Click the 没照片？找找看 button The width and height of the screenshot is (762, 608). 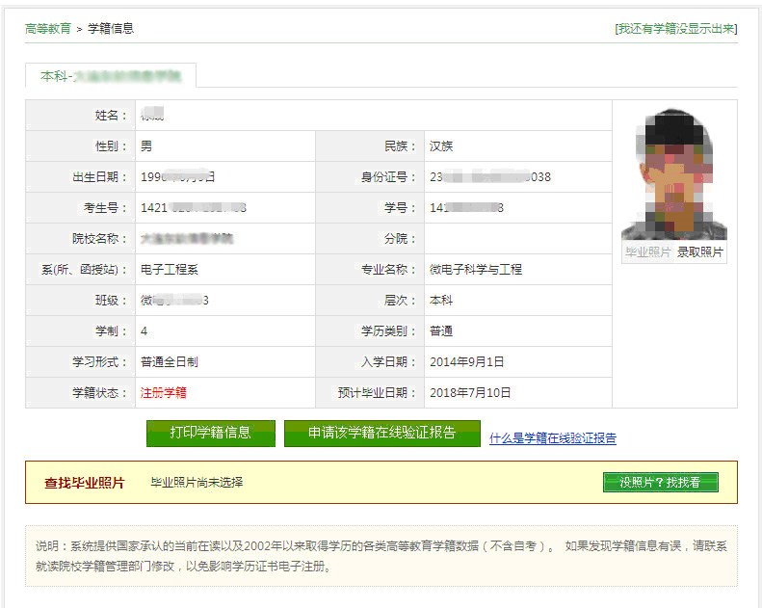coord(660,483)
